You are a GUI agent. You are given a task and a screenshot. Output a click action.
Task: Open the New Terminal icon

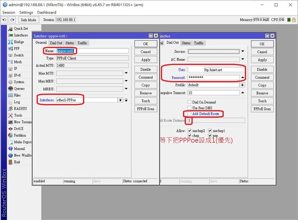[10, 122]
